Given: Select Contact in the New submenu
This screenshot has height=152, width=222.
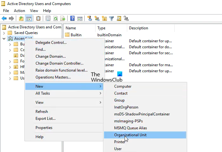Looking at the screenshot, I should (145, 93).
